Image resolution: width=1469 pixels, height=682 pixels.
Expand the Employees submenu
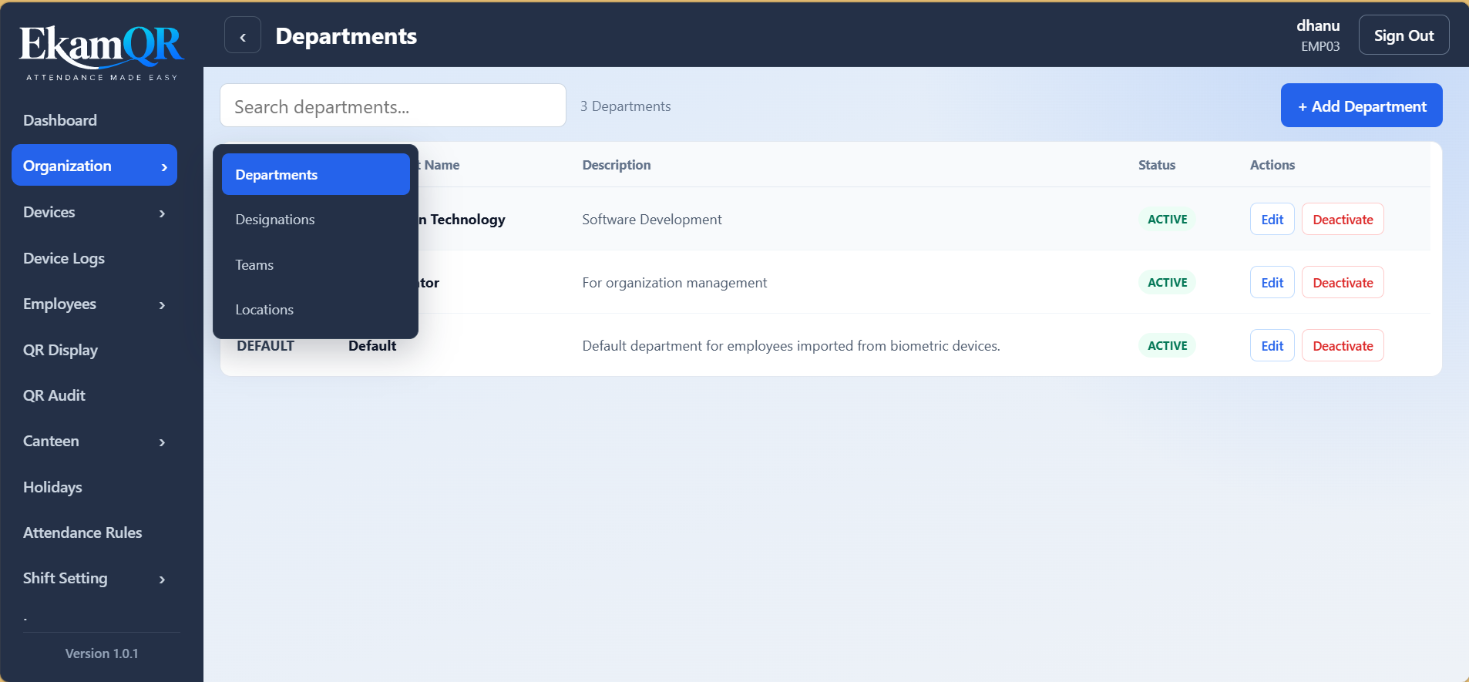[x=162, y=304]
